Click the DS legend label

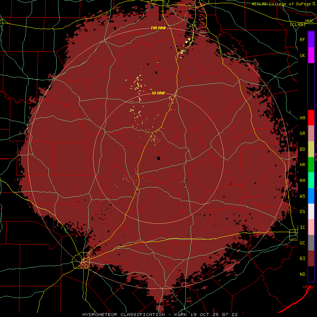coord(303,211)
